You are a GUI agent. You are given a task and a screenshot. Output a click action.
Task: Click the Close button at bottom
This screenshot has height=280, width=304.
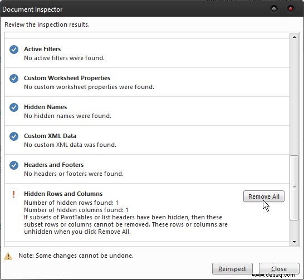coord(279,269)
